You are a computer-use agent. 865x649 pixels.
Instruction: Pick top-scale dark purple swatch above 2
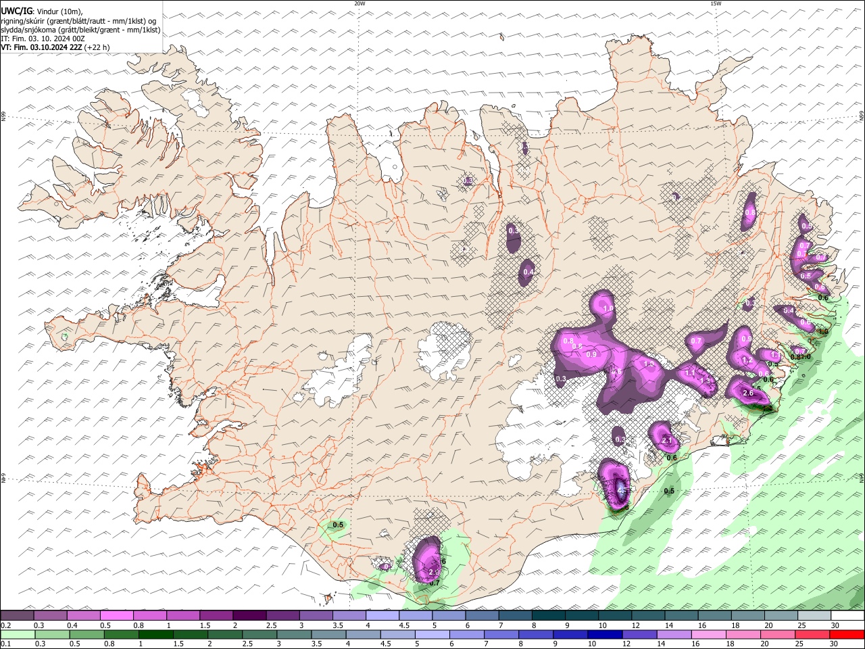pyautogui.click(x=249, y=615)
